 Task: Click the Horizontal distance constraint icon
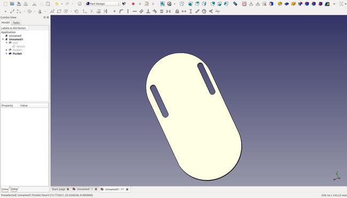pyautogui.click(x=184, y=11)
